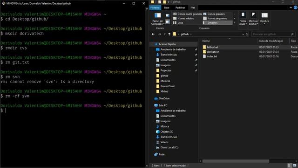Select Ícones médios layout
This screenshot has height=168, width=298.
(183, 18)
